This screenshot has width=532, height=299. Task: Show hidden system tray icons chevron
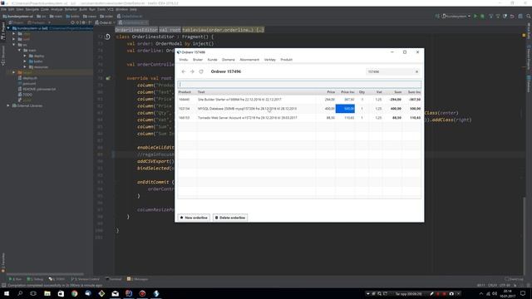point(480,293)
